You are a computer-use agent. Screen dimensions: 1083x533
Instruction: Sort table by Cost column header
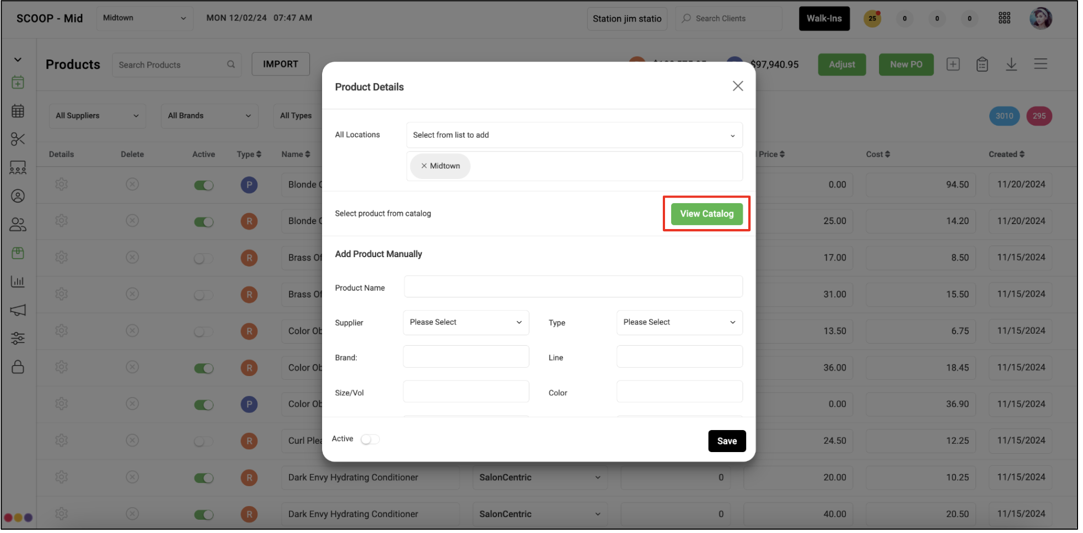tap(878, 154)
